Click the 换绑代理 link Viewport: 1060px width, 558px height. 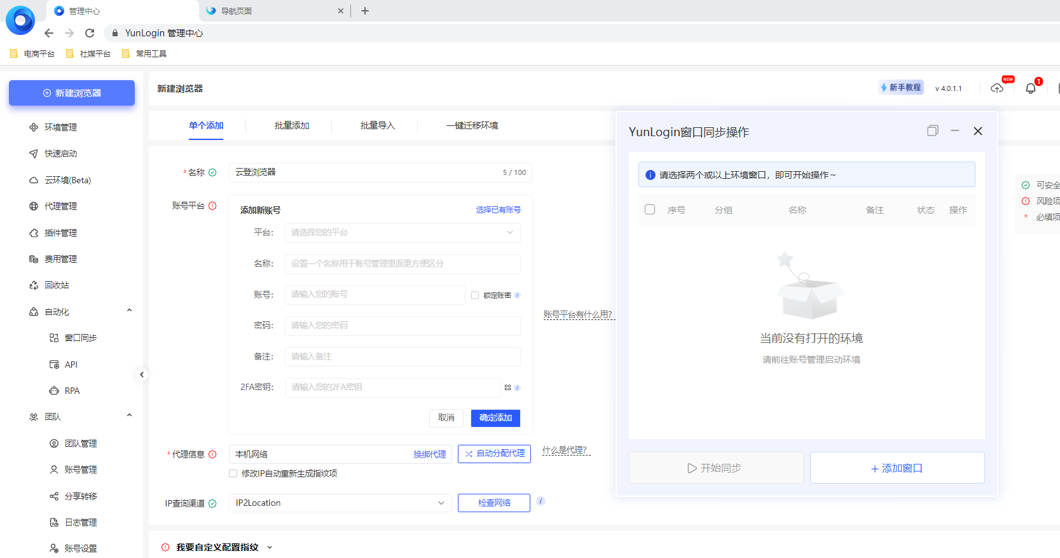(430, 454)
